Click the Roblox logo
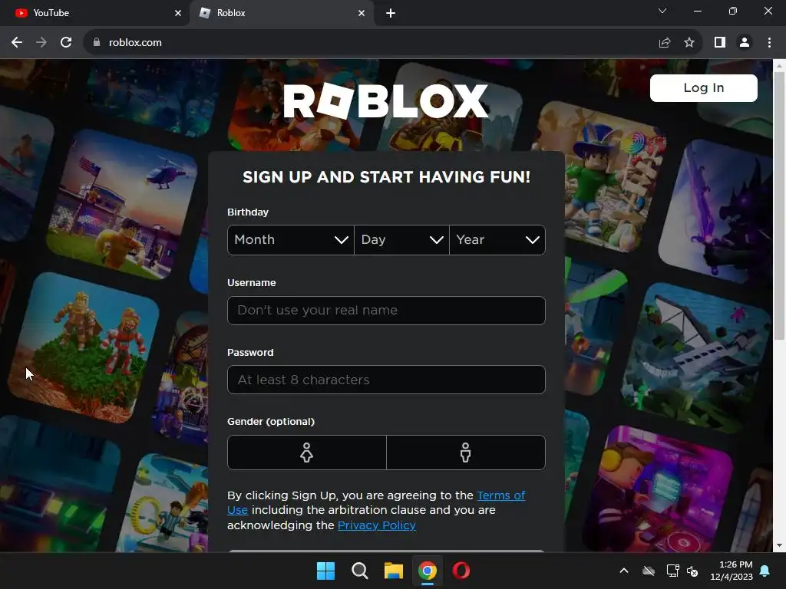 pos(385,100)
